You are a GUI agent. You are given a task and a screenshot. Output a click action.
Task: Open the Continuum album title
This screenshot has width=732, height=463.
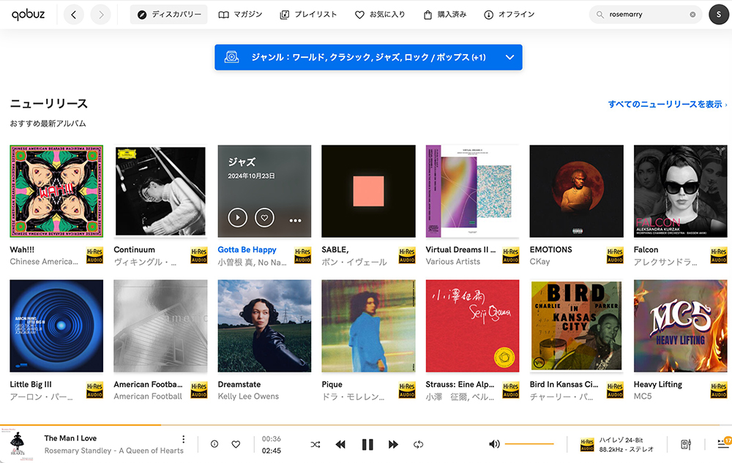point(135,249)
